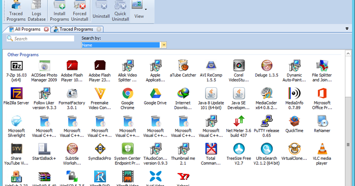Click the scrollbar up arrow

coord(348,54)
